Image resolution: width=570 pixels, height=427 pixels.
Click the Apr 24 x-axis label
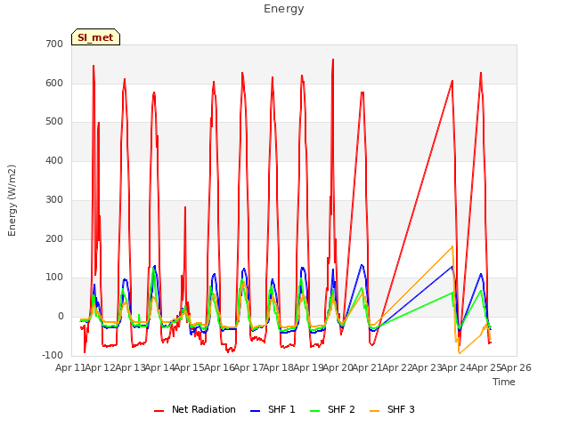point(456,367)
